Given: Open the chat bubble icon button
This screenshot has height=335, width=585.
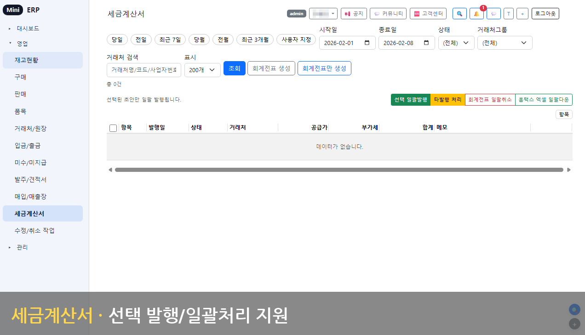Looking at the screenshot, I should [493, 14].
